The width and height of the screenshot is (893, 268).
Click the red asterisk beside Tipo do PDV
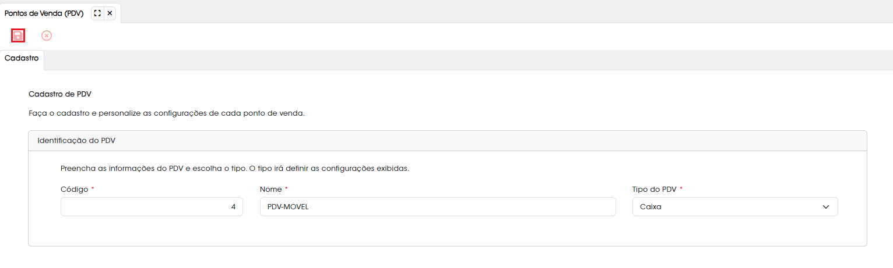(x=681, y=189)
